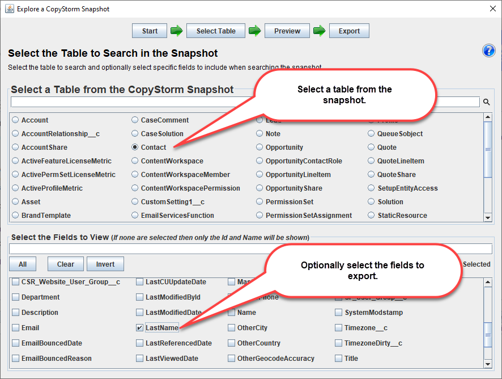The image size is (502, 379).
Task: Choose the PermissionSet table
Action: [259, 201]
